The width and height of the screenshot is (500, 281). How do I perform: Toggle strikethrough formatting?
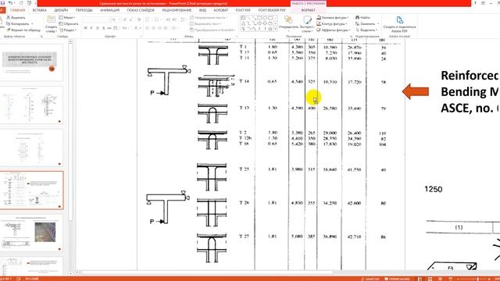(x=109, y=28)
